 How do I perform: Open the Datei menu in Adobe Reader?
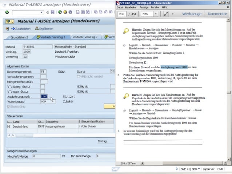[120, 7]
